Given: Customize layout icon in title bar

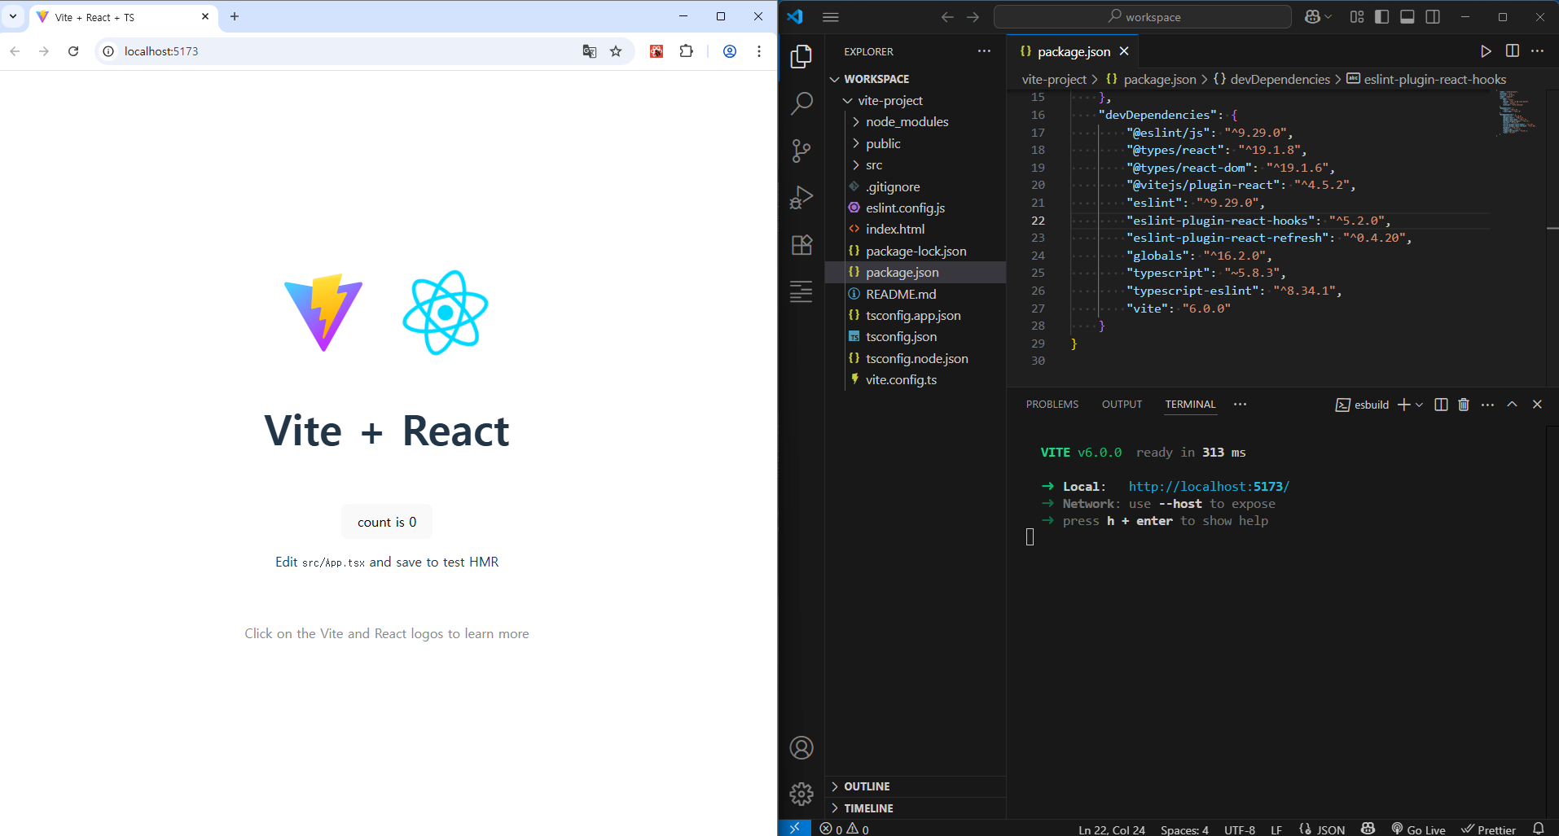Looking at the screenshot, I should (1357, 17).
